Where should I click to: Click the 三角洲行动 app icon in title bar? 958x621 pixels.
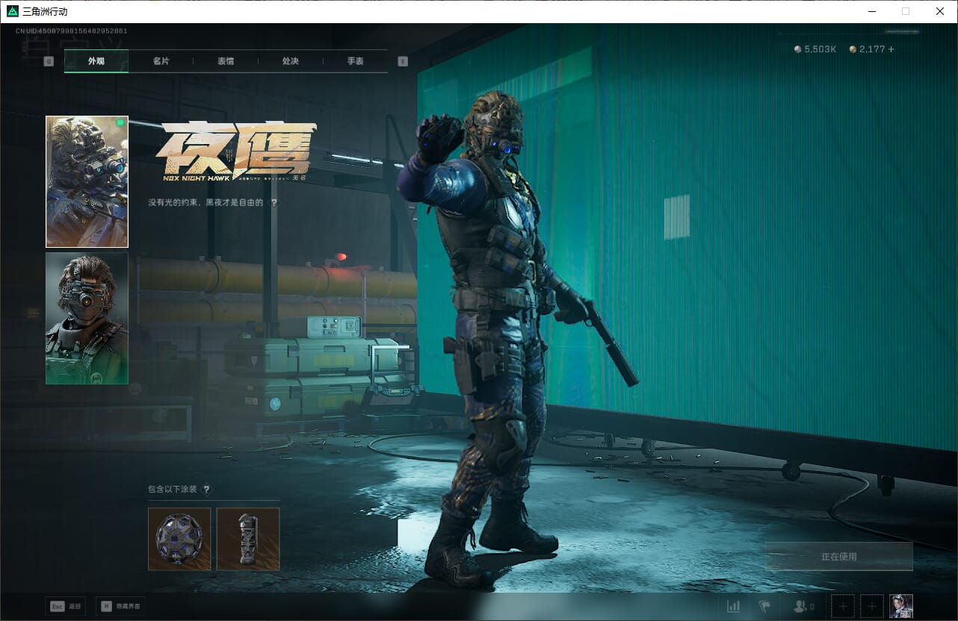(x=13, y=11)
